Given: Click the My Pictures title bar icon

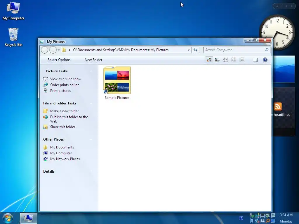Looking at the screenshot, I should tap(42, 42).
